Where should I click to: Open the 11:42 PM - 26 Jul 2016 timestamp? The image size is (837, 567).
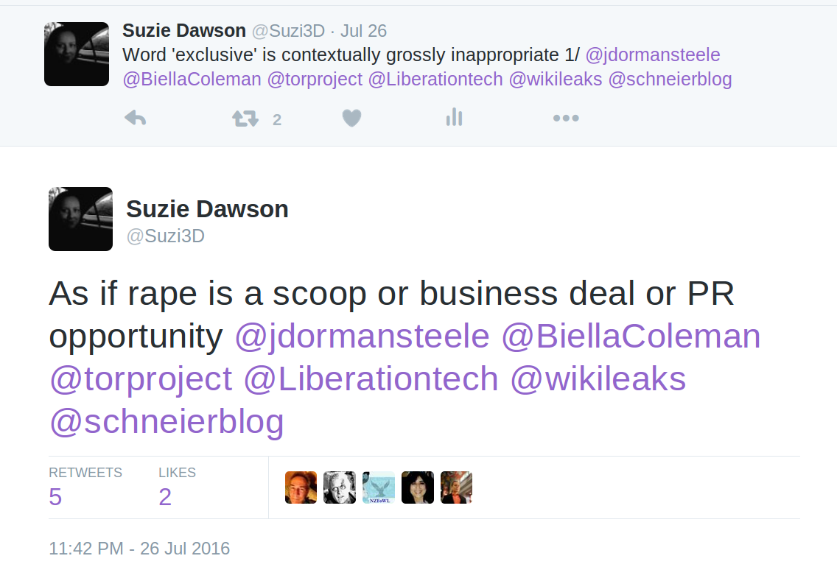click(x=139, y=549)
